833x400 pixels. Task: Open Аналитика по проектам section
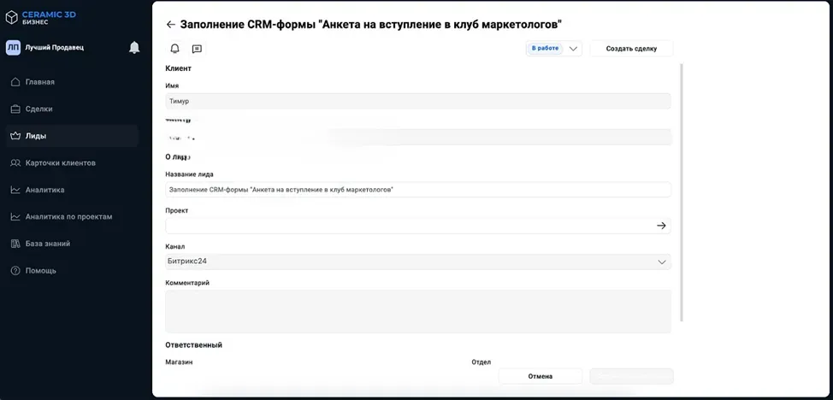72,217
